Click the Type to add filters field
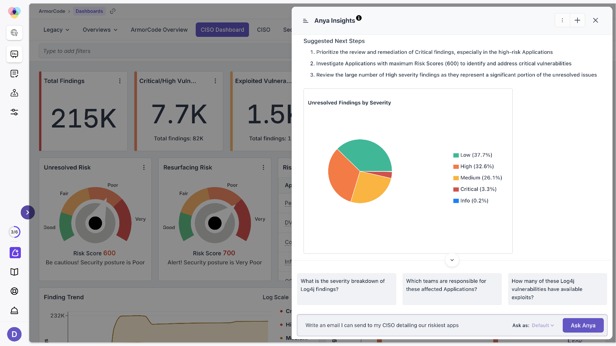Screen dimensions: 616x346 165,51
